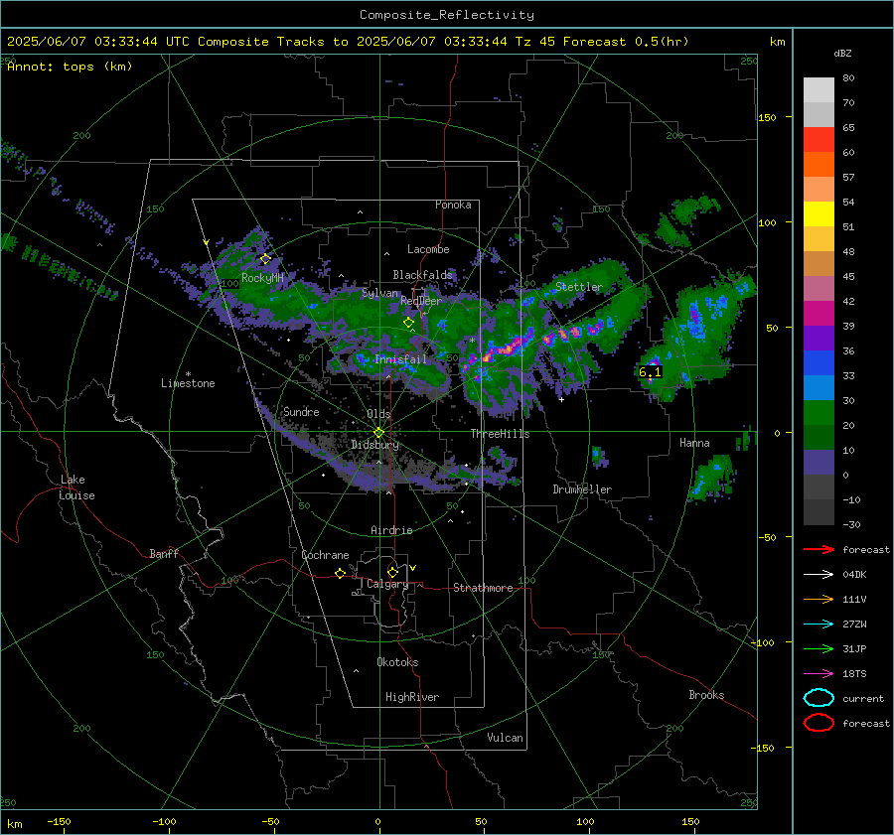This screenshot has width=894, height=835.
Task: Click the RedDeer city label
Action: pyautogui.click(x=421, y=301)
